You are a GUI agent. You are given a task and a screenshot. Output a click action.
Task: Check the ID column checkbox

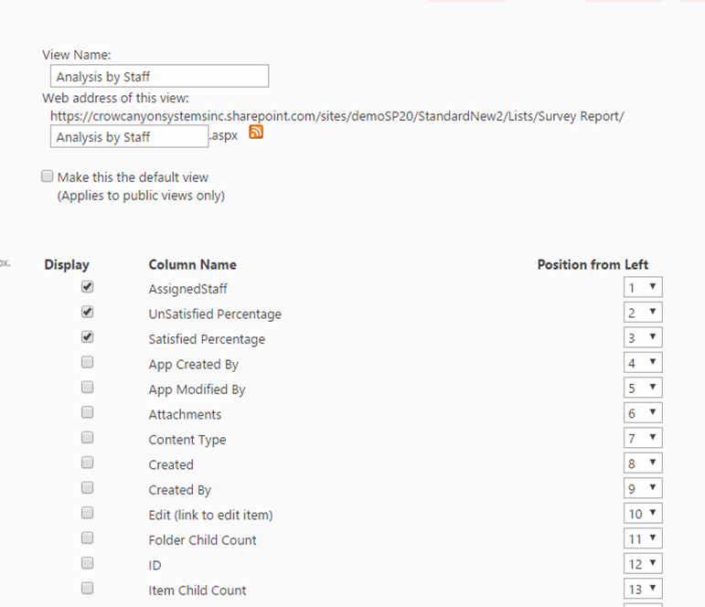pyautogui.click(x=88, y=563)
